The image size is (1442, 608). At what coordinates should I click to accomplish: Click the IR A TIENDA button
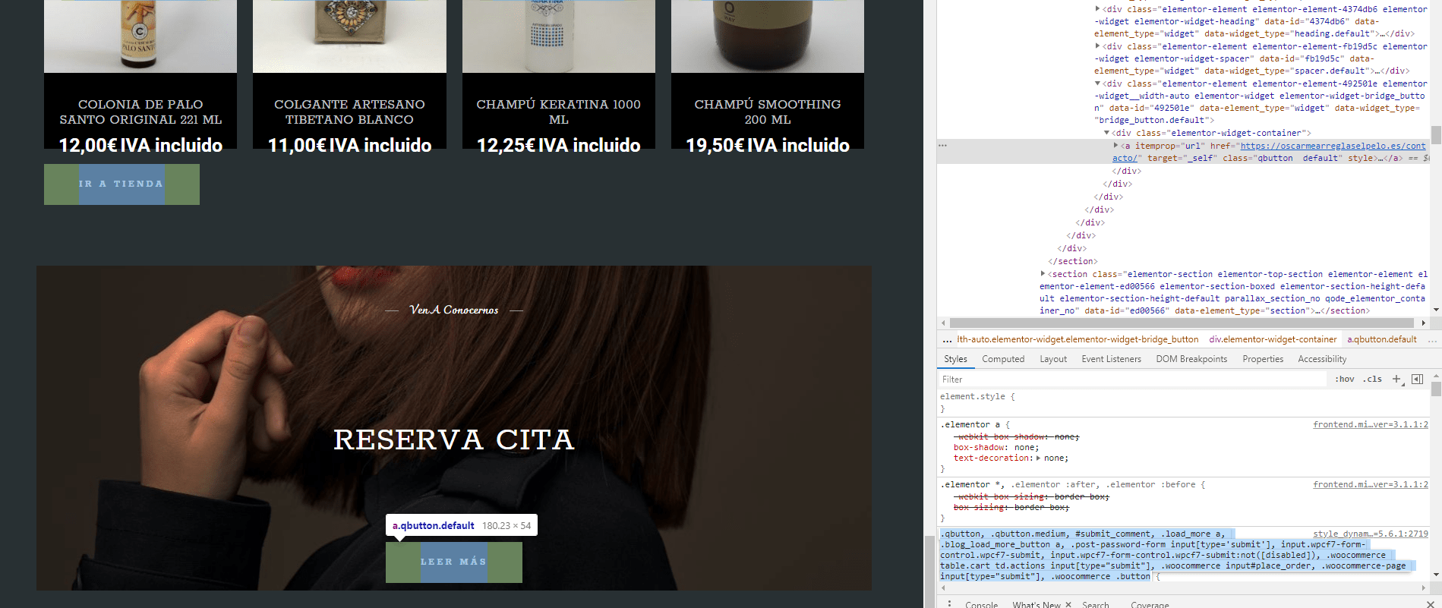pyautogui.click(x=121, y=184)
